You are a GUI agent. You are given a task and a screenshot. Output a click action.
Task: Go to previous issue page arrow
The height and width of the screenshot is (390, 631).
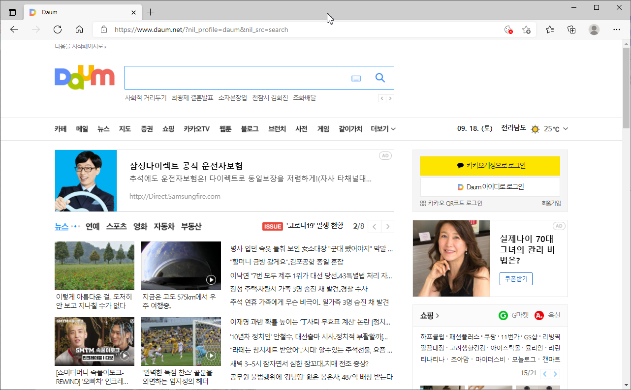[375, 227]
